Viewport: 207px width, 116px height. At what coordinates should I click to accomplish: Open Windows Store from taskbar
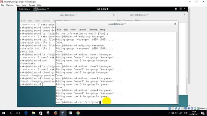pos(41,113)
